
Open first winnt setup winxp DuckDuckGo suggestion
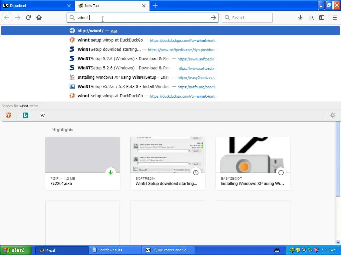tap(170, 40)
